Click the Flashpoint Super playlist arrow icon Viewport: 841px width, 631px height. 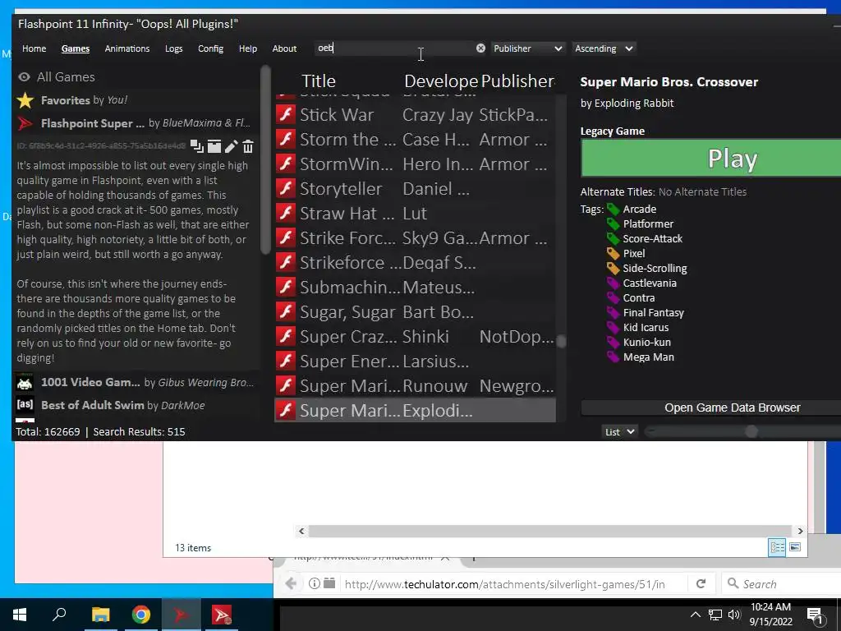[x=25, y=123]
